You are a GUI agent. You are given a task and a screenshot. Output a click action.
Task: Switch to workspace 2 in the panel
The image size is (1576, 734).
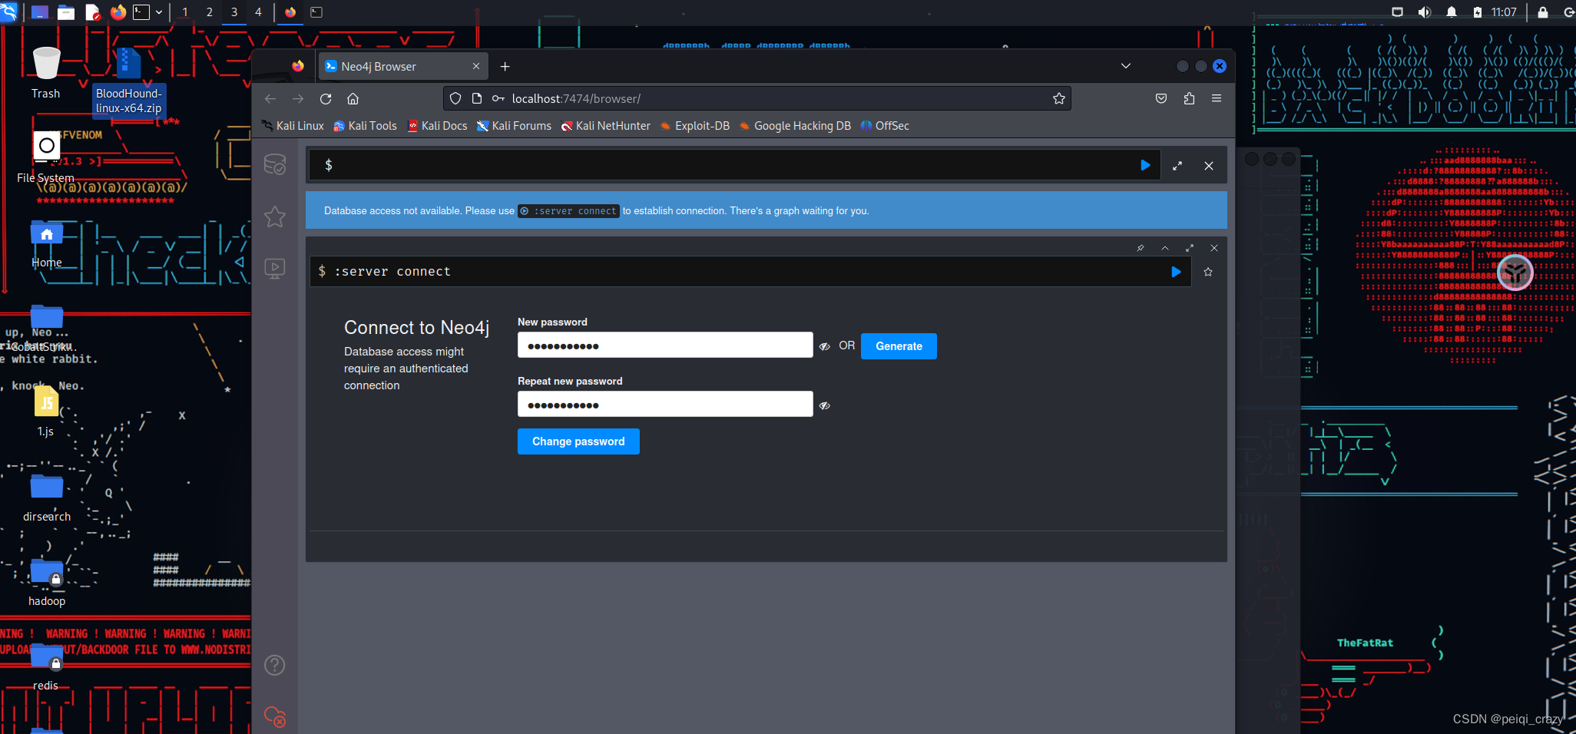[x=210, y=12]
